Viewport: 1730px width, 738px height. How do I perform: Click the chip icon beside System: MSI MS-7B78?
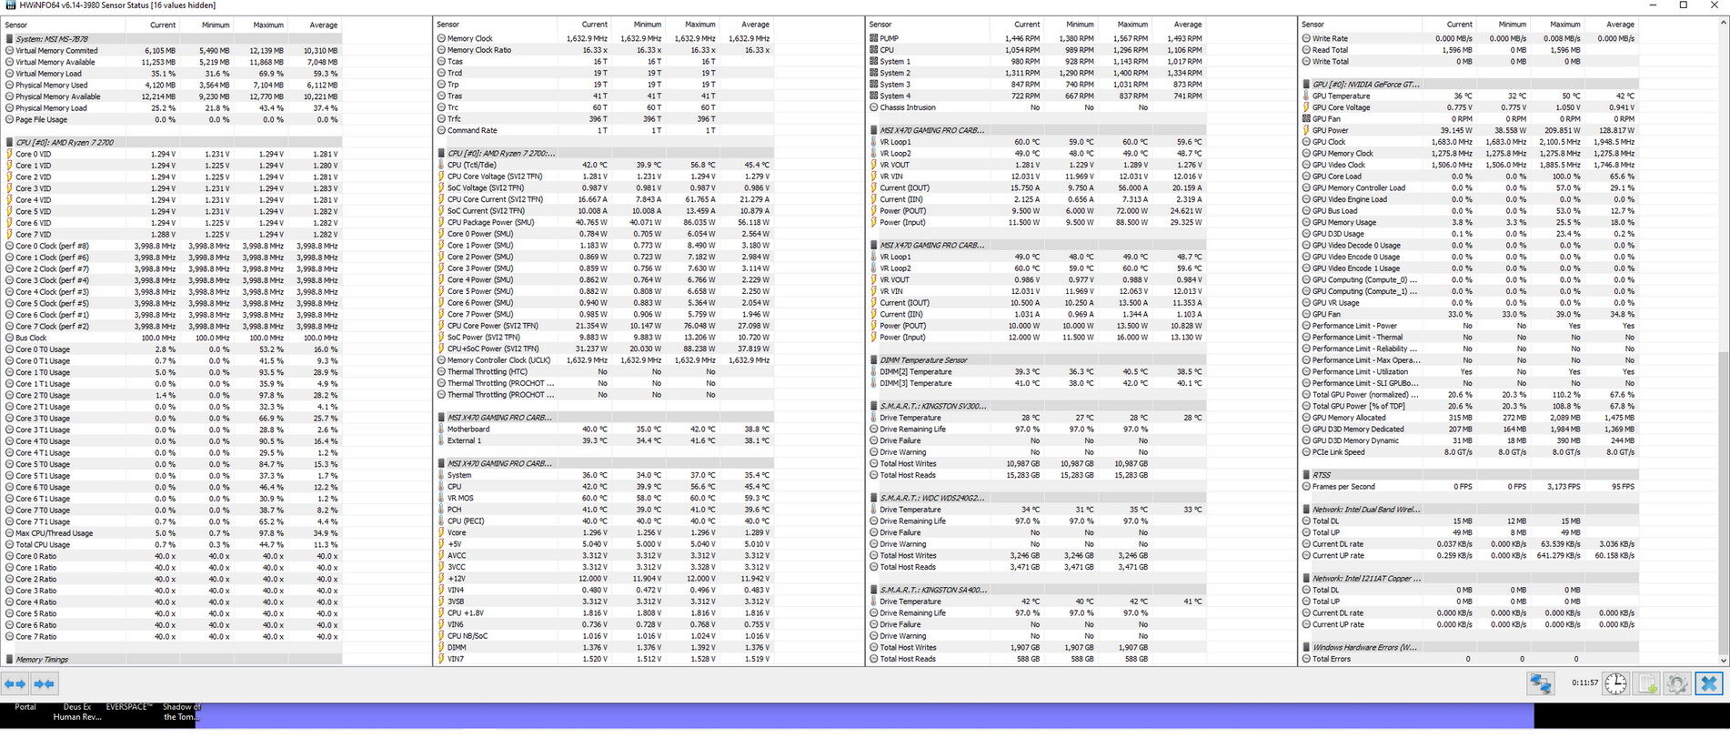[9, 39]
